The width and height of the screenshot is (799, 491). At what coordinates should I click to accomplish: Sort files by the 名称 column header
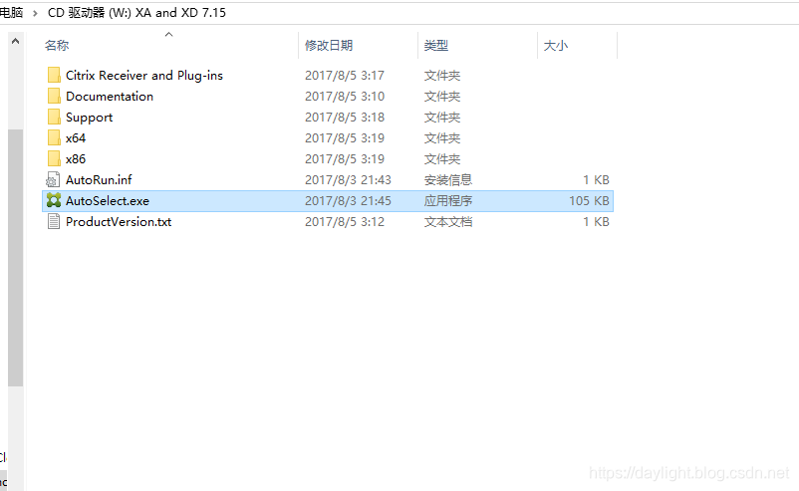tap(57, 46)
